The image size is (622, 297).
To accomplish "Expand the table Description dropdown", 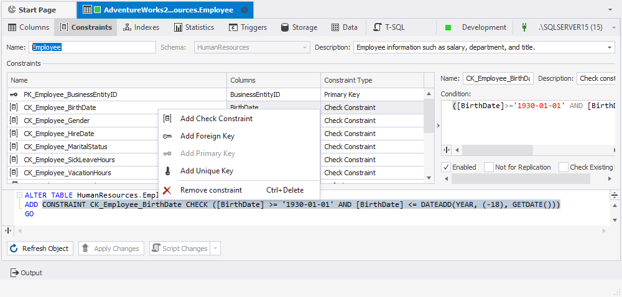I will 610,47.
